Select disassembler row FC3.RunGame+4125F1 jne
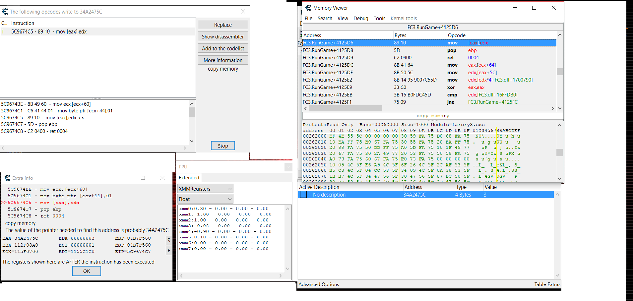This screenshot has height=301, width=633. 429,102
